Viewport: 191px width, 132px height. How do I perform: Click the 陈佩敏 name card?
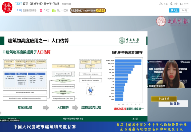point(173,104)
